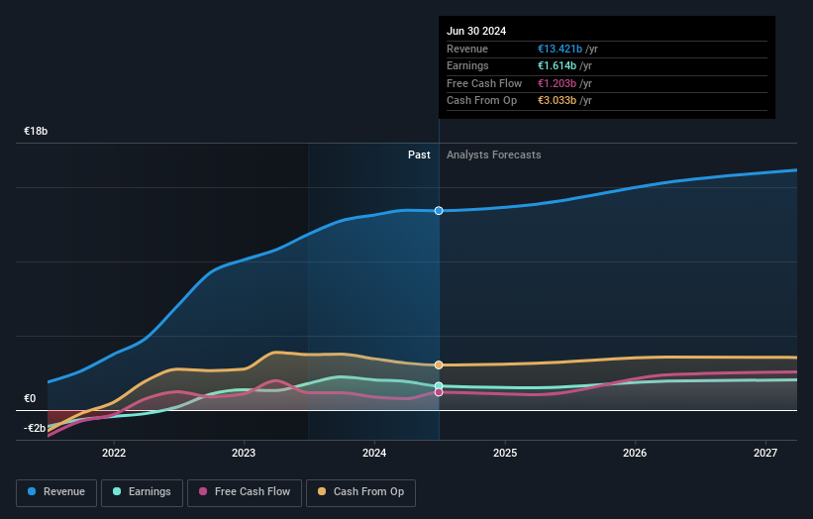813x519 pixels.
Task: Click the €0 y-axis label
Action: point(30,398)
